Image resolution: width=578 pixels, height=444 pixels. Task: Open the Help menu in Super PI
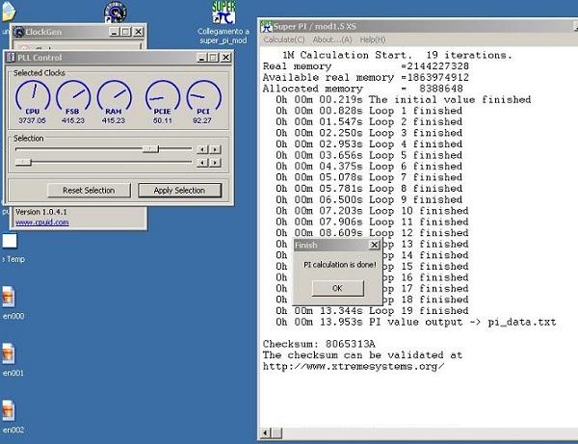pos(372,39)
